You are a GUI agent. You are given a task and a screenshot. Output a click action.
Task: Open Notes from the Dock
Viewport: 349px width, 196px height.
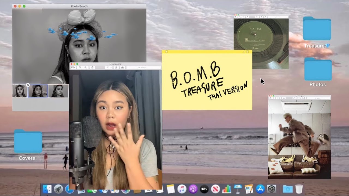(x=171, y=189)
